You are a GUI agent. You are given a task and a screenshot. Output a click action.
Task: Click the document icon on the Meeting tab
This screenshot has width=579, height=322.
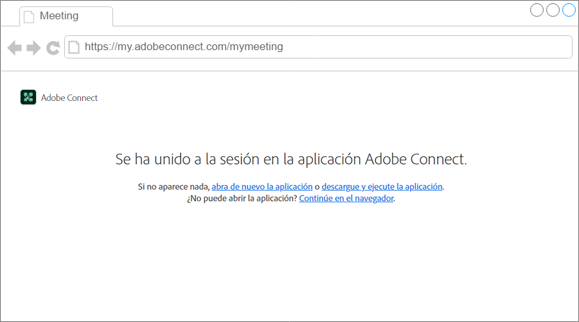(29, 16)
